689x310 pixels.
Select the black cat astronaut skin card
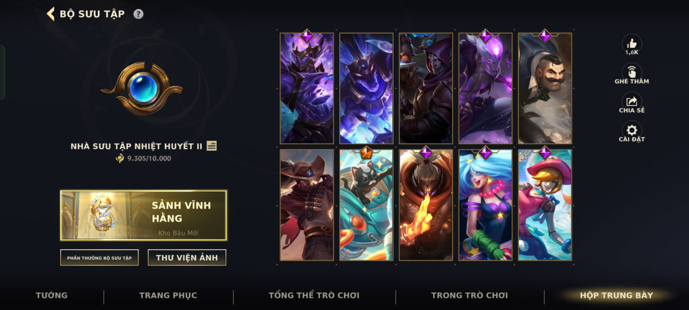pyautogui.click(x=366, y=205)
